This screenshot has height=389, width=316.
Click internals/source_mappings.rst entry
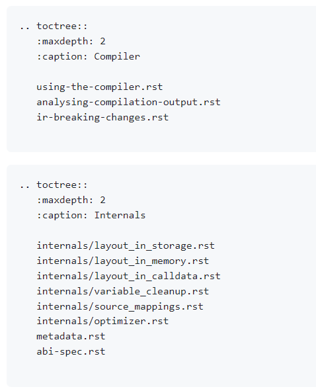[120, 307]
